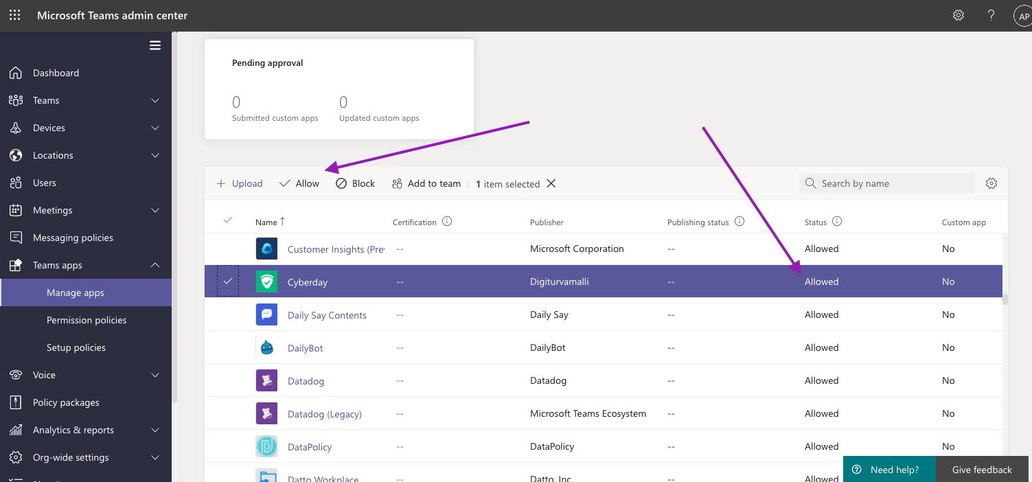Expand the Locations menu chevron
The image size is (1032, 482).
155,155
